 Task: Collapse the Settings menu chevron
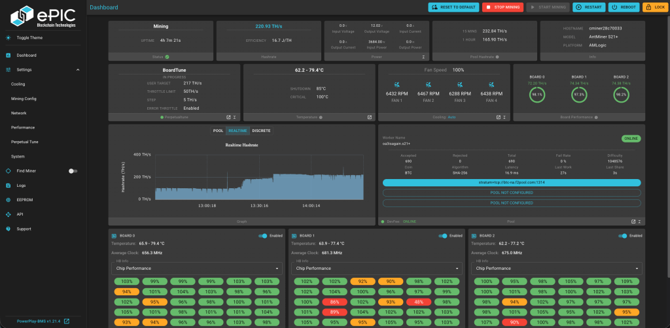pyautogui.click(x=78, y=69)
